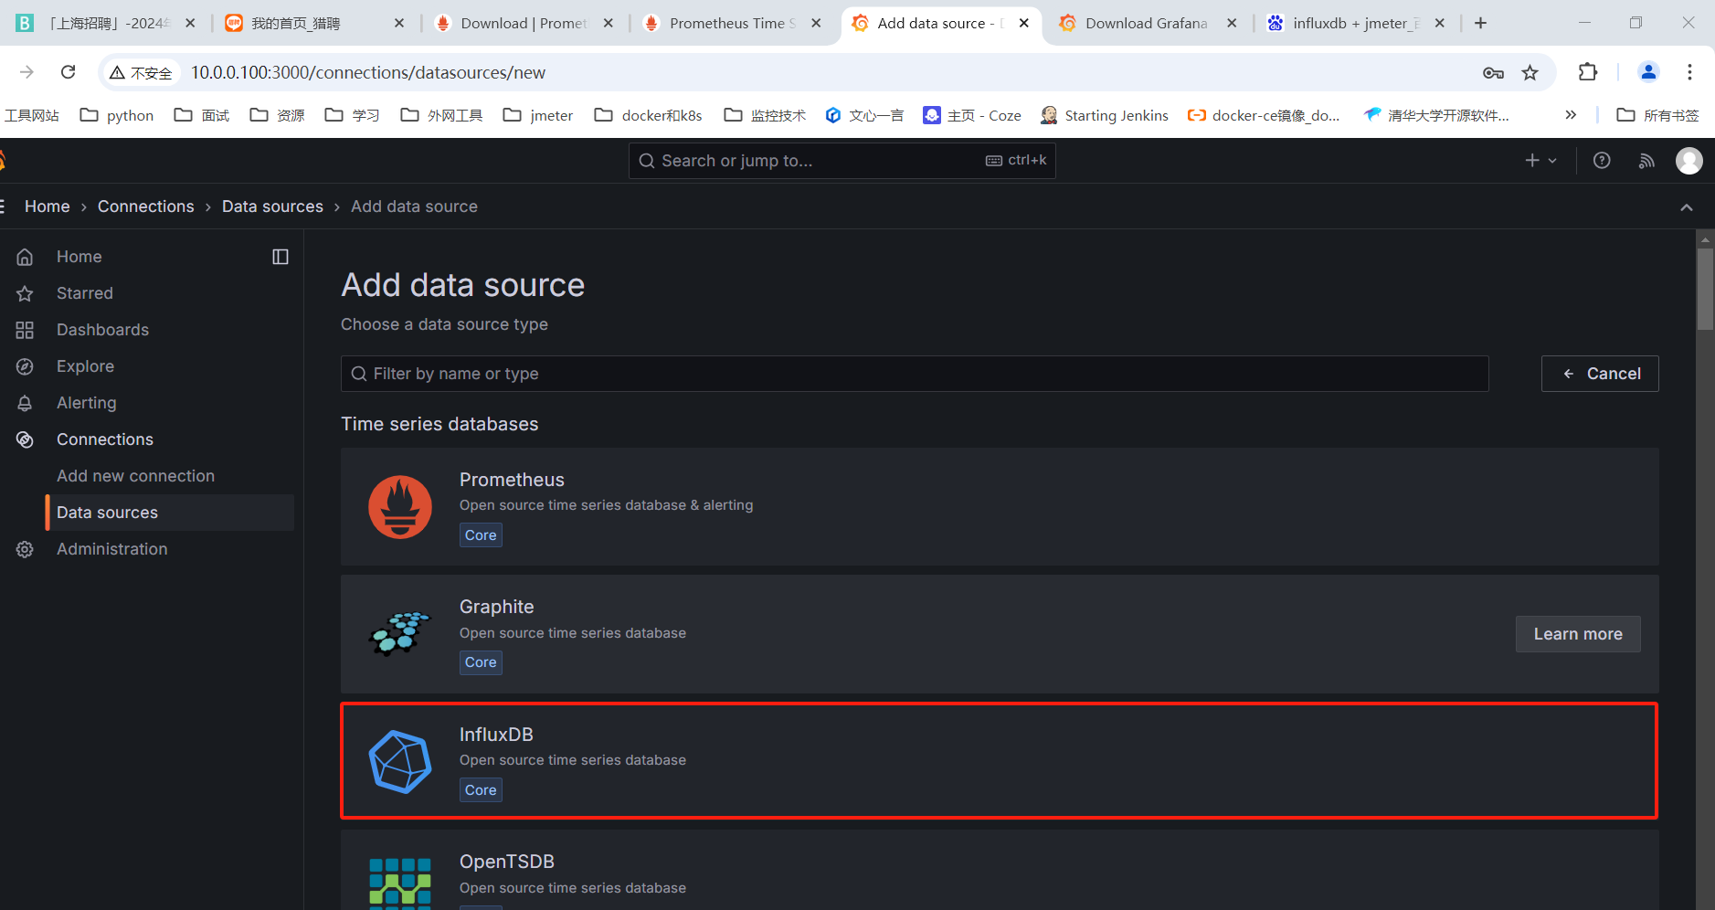Screen dimensions: 1715x910
Task: Click the Alerting bell sidebar item
Action: 86,403
